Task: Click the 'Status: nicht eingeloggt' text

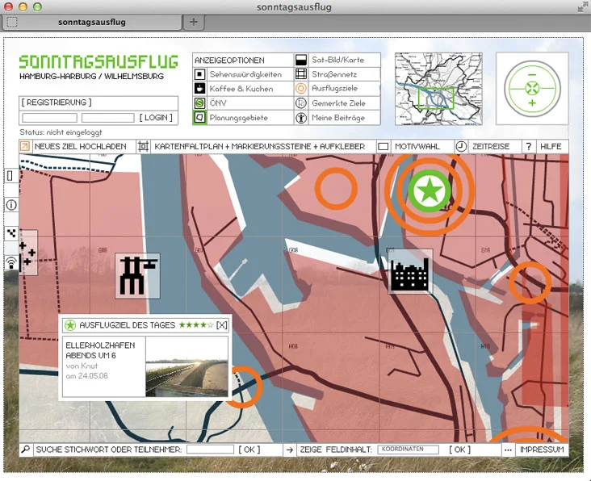Action: pos(61,132)
